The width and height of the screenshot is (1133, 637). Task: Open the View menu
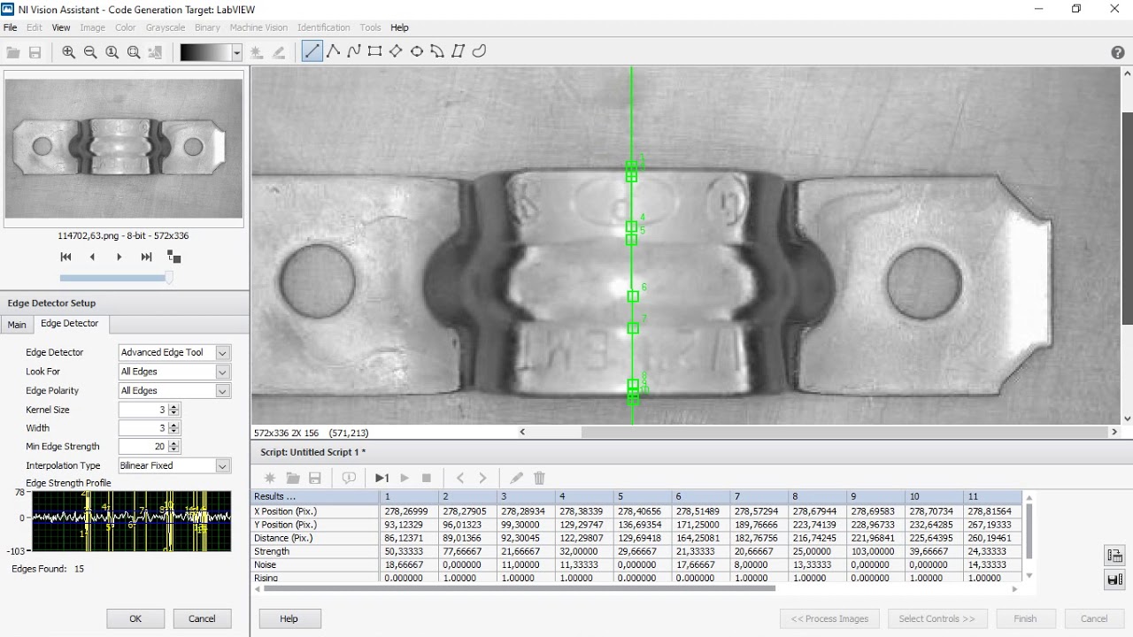tap(61, 27)
